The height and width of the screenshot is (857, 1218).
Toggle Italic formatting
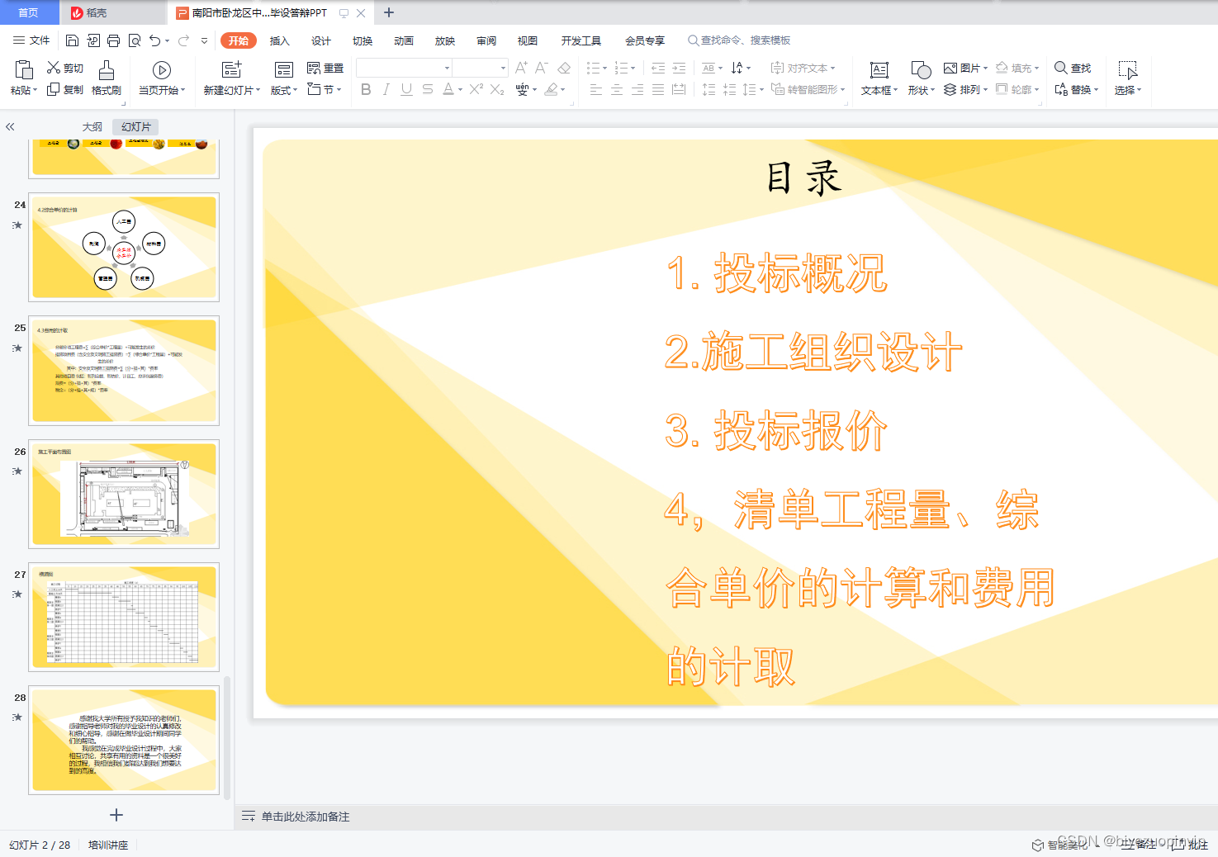[386, 89]
